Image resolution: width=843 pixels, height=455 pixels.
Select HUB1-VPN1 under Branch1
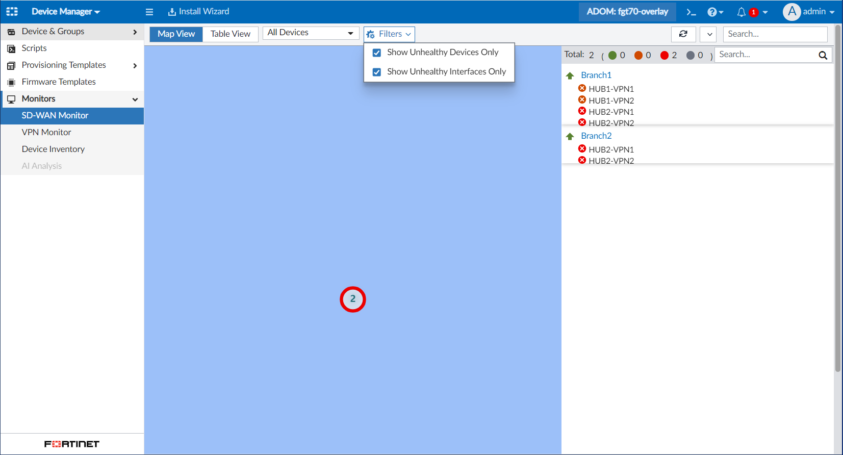point(611,89)
